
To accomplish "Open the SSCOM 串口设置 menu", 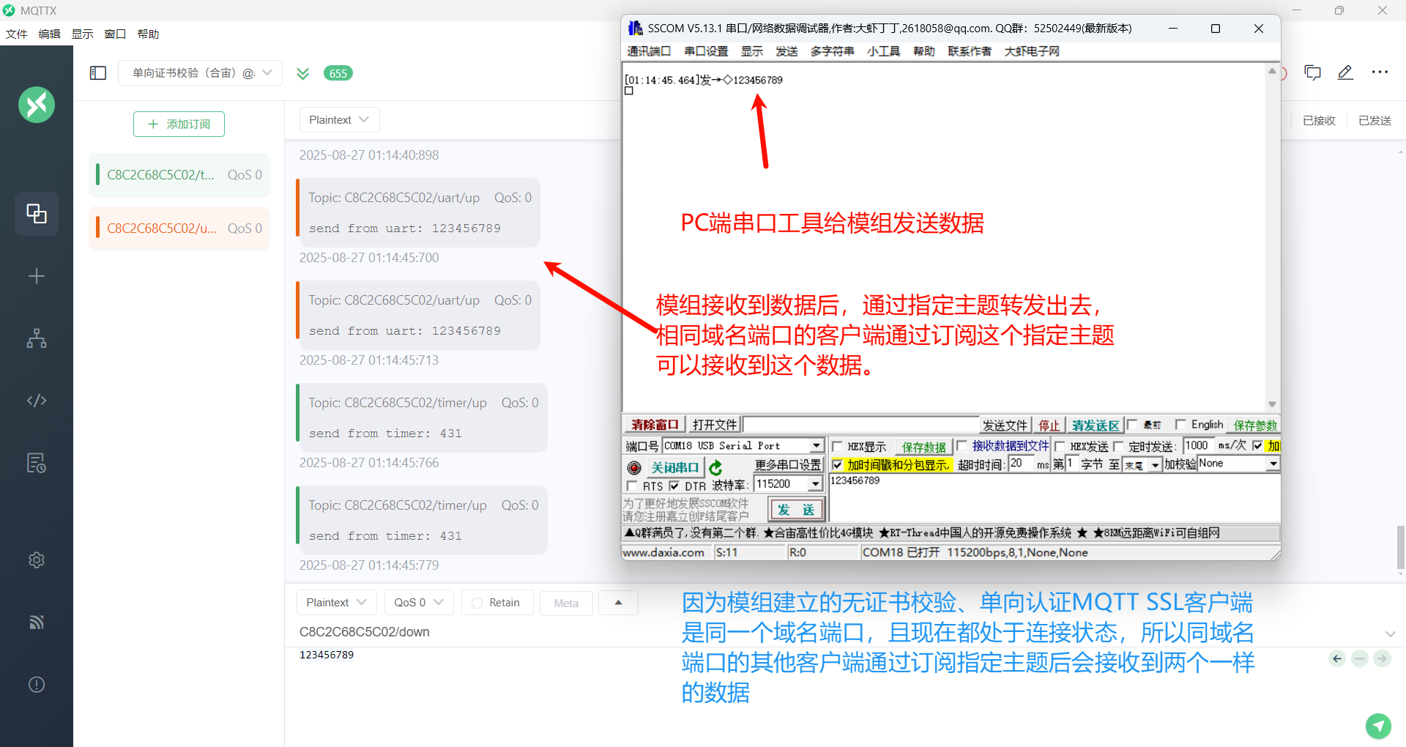I will 706,51.
